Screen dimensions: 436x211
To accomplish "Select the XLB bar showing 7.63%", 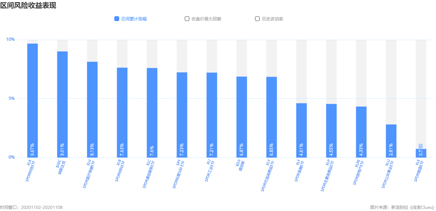I will click(122, 112).
